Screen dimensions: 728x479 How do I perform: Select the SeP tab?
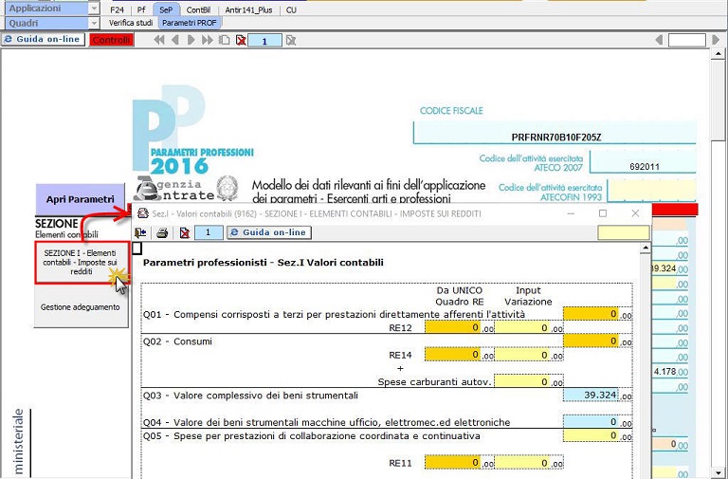166,9
